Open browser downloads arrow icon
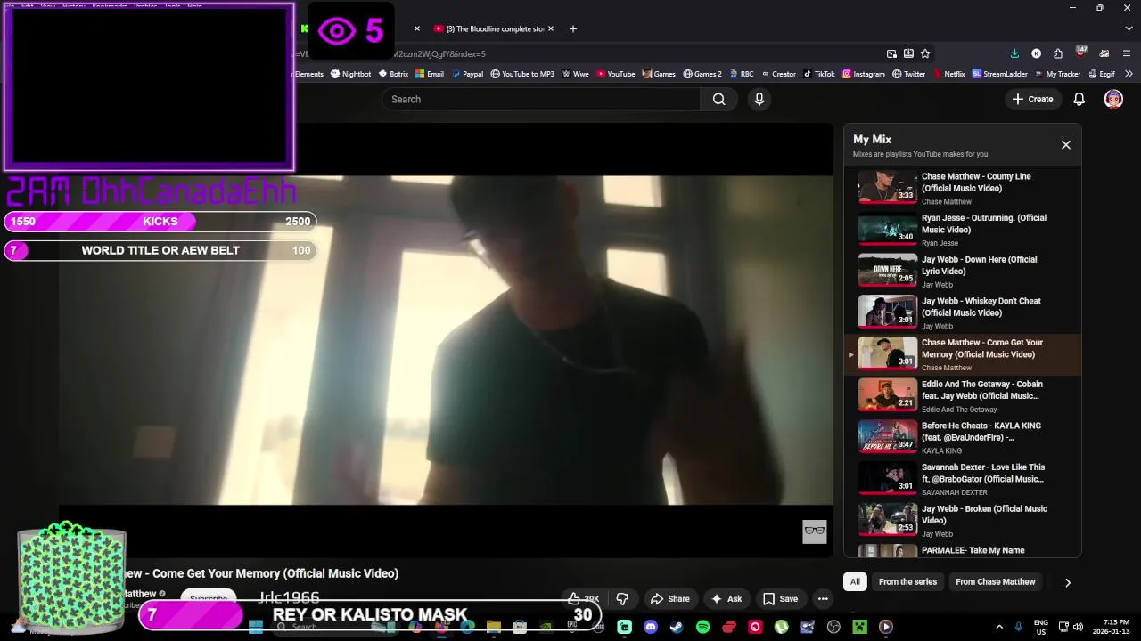Screen dimensions: 1141x641 pos(1014,53)
